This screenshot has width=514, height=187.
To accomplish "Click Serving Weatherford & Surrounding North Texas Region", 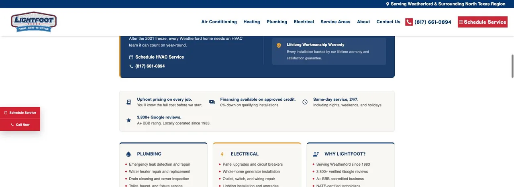I will click(448, 4).
